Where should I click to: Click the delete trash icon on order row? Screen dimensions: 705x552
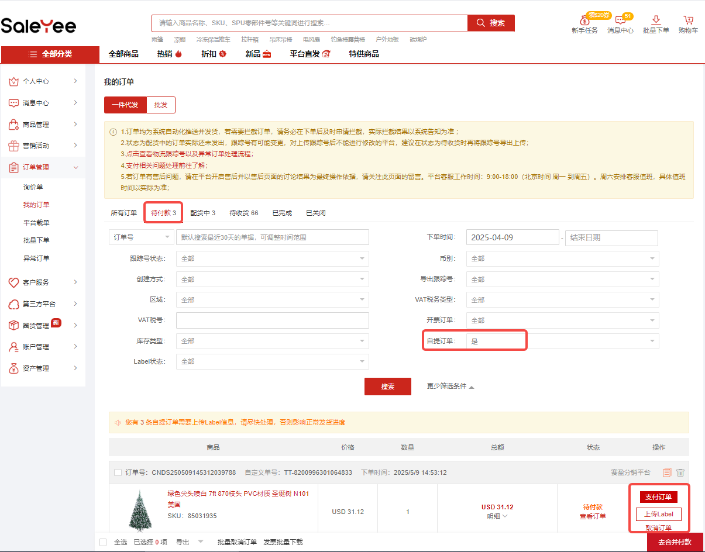click(x=680, y=472)
